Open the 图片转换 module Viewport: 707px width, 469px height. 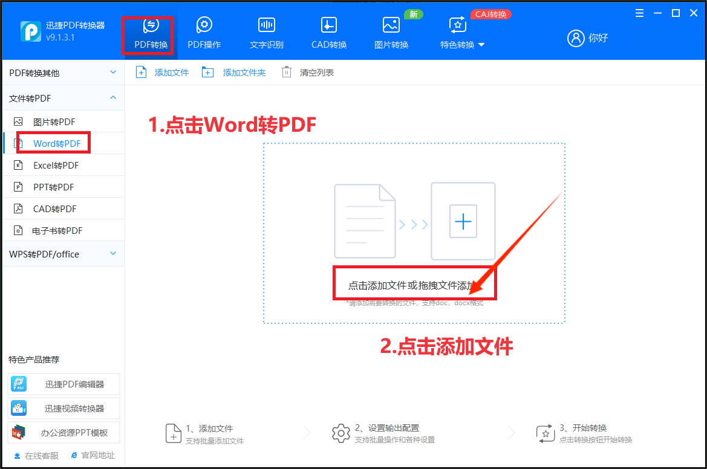(391, 31)
